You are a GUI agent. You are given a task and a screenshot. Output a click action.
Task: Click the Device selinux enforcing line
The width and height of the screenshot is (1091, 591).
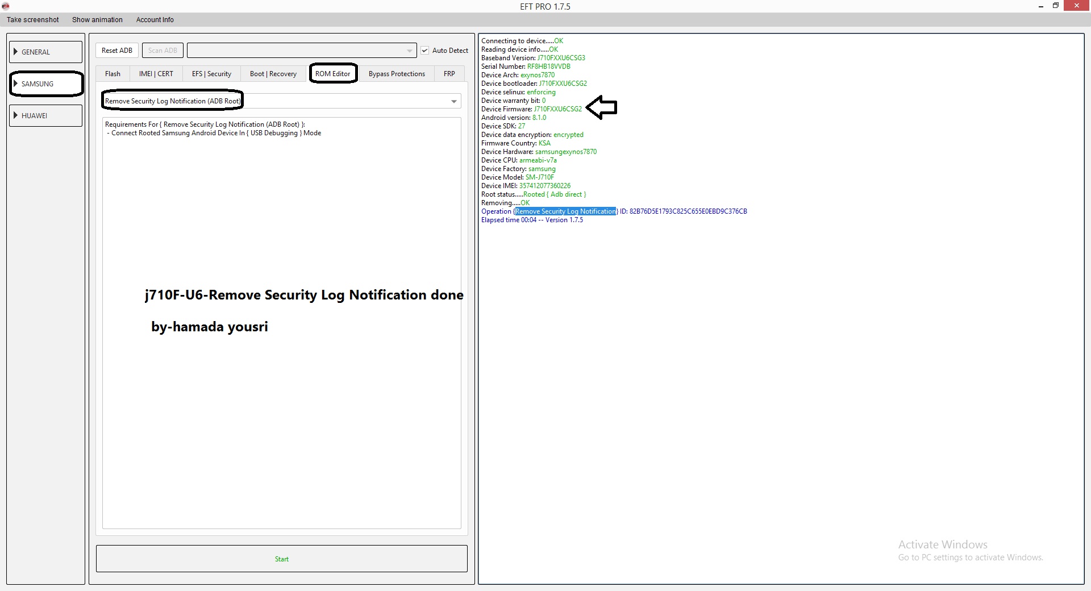(x=518, y=92)
